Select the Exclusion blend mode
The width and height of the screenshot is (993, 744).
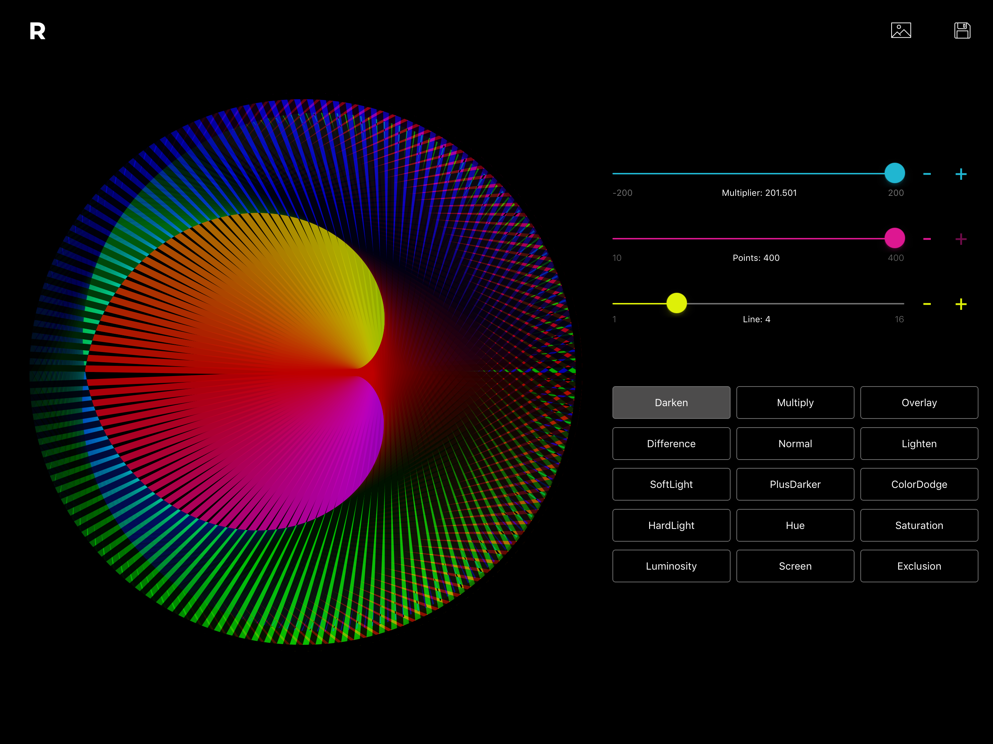(x=918, y=566)
